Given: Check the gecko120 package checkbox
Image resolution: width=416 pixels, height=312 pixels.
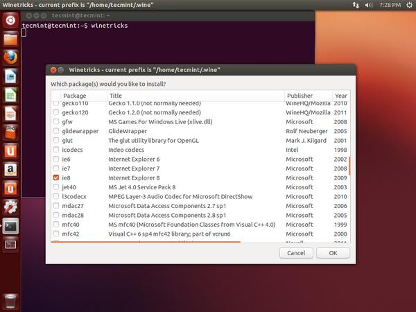Looking at the screenshot, I should tap(56, 112).
